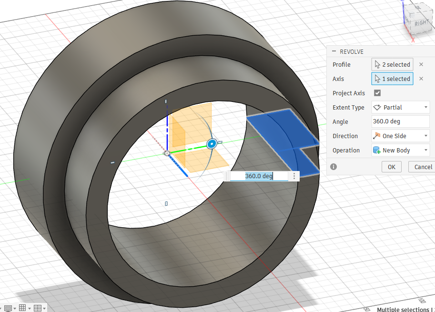Image resolution: width=435 pixels, height=312 pixels.
Task: Open the options menu beside the floating angle field
Action: 294,176
